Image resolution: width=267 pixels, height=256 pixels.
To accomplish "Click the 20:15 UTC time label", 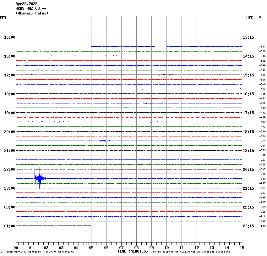I will point(248,170).
